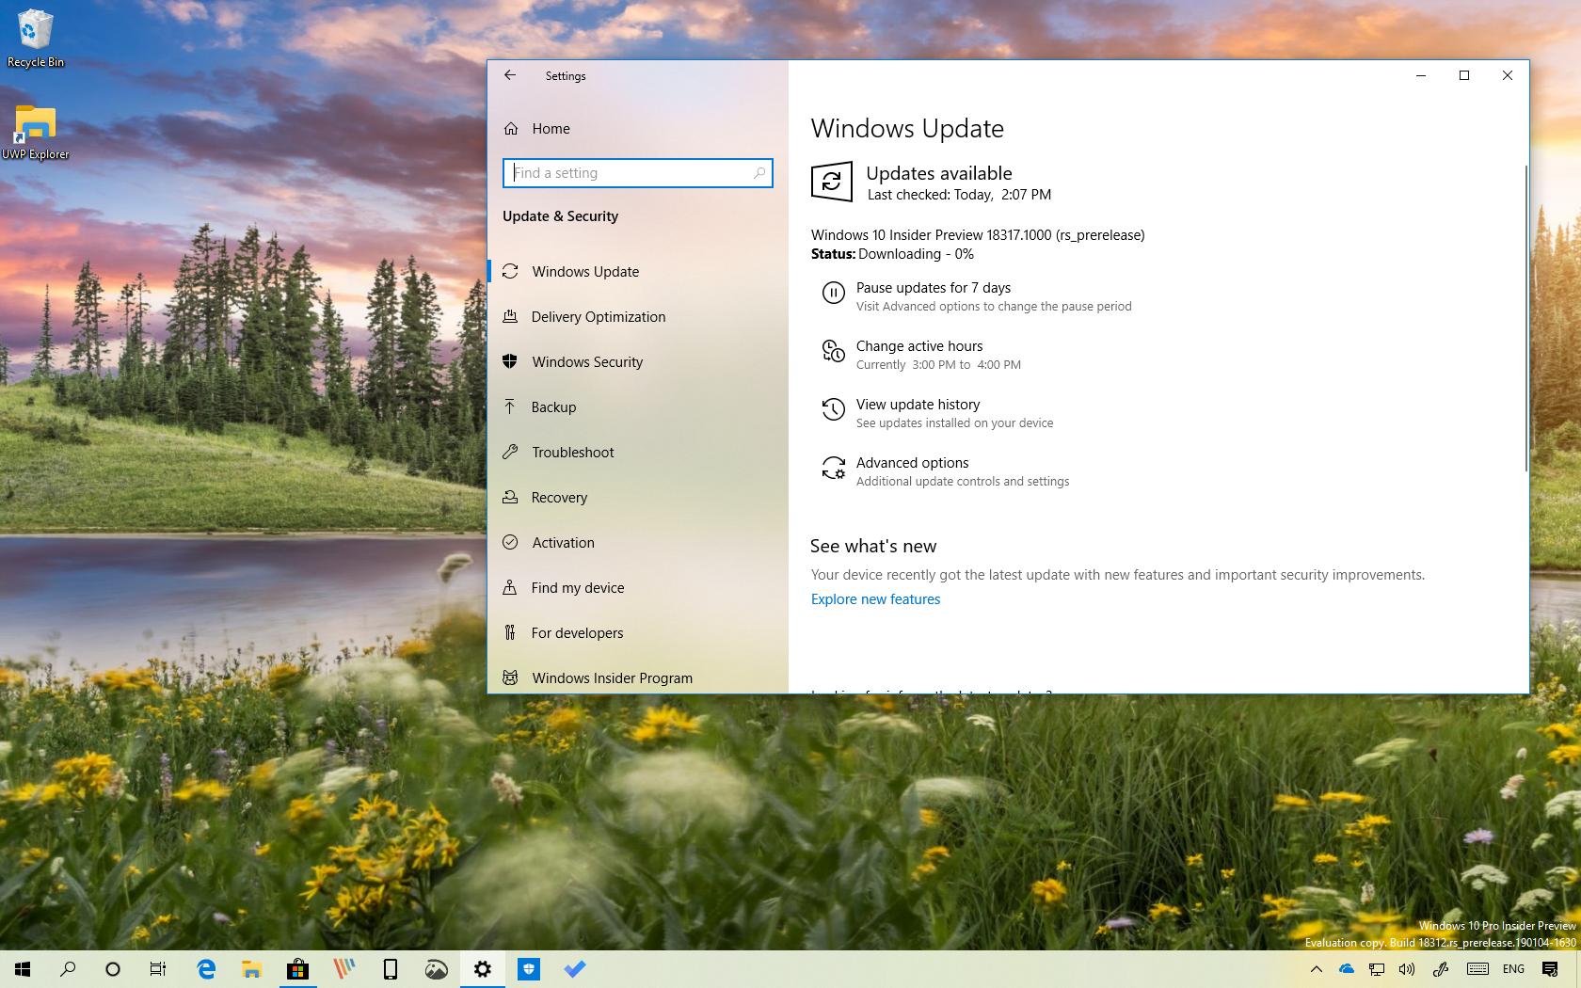1581x988 pixels.
Task: Open the Office taskbar icon
Action: click(343, 969)
